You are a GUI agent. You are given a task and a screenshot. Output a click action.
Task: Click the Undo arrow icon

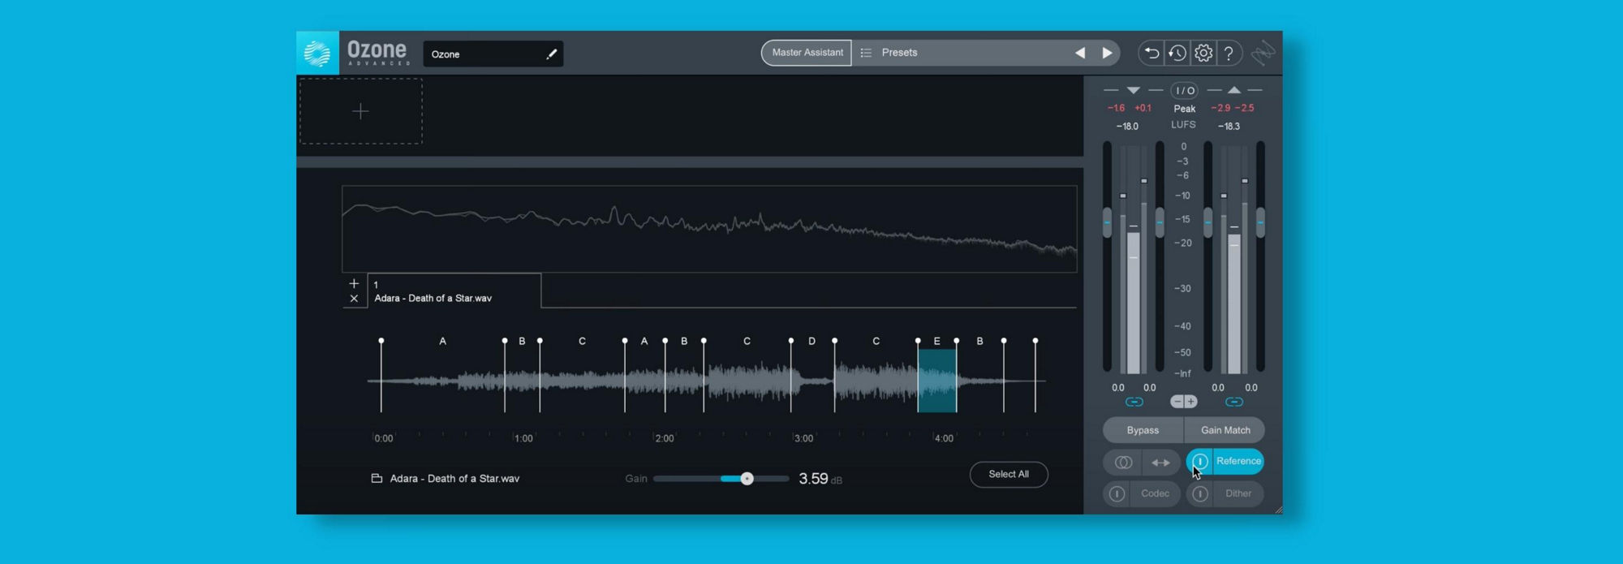[x=1151, y=54]
